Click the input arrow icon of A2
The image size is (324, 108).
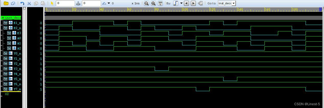14,48
